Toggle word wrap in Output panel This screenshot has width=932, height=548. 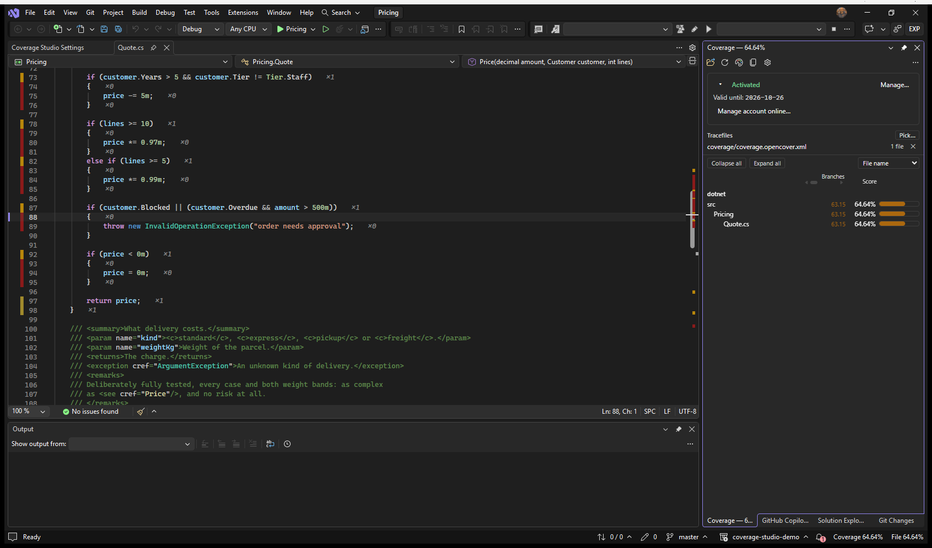270,444
